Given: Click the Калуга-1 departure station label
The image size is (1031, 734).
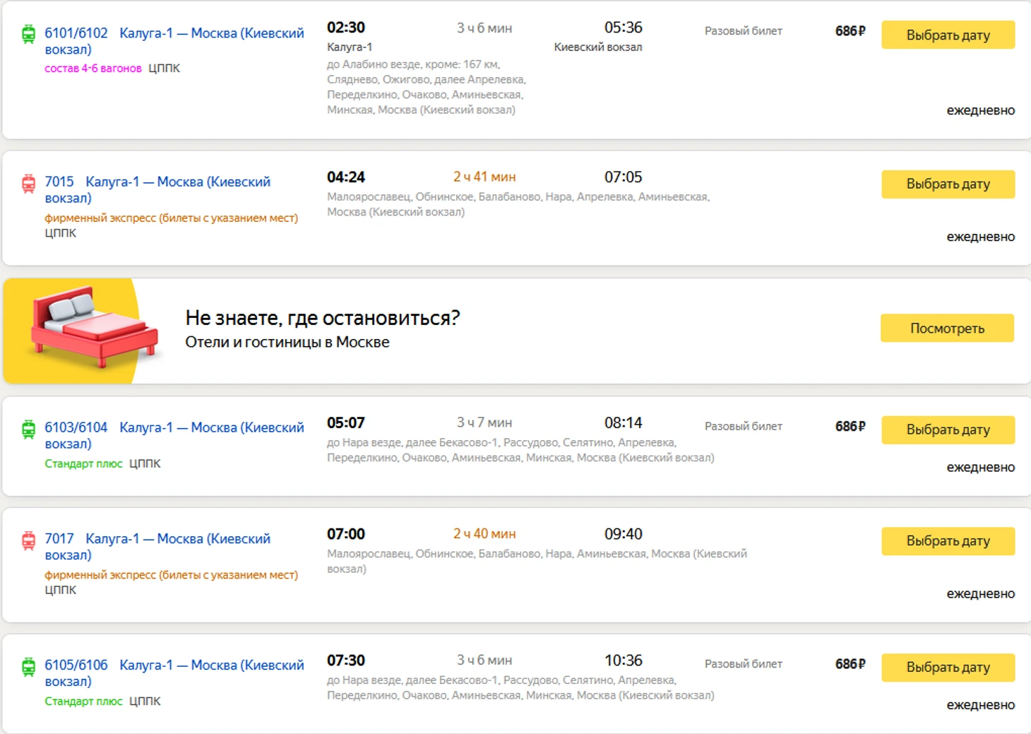Looking at the screenshot, I should [x=350, y=47].
